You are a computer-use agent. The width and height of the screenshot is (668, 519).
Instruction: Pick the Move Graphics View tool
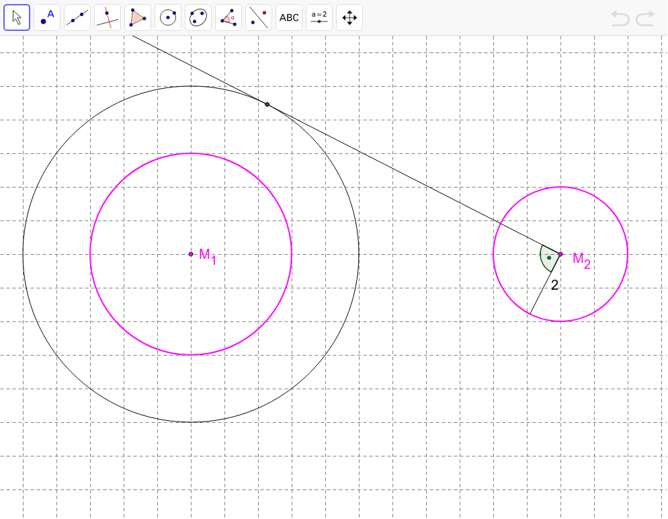[x=349, y=17]
